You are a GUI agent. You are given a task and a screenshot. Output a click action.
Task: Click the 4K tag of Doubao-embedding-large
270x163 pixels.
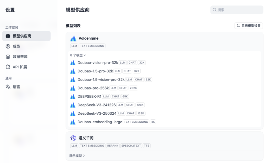[153, 122]
